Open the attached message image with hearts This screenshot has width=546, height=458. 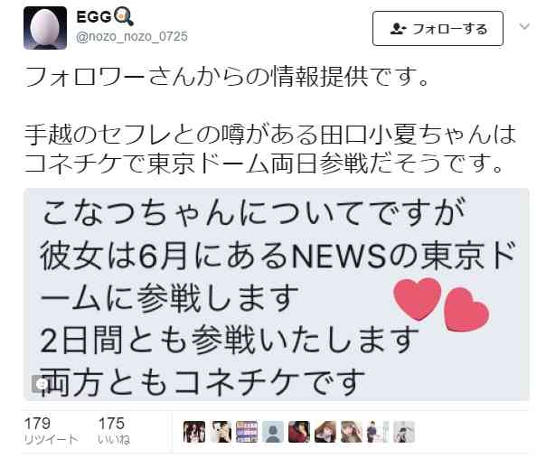point(277,294)
